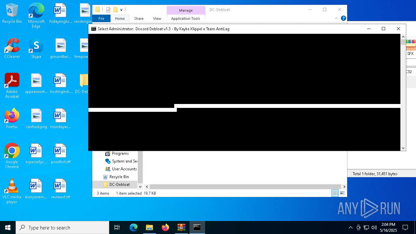Launch VLC media player shortcut
The image size is (416, 234).
12,191
